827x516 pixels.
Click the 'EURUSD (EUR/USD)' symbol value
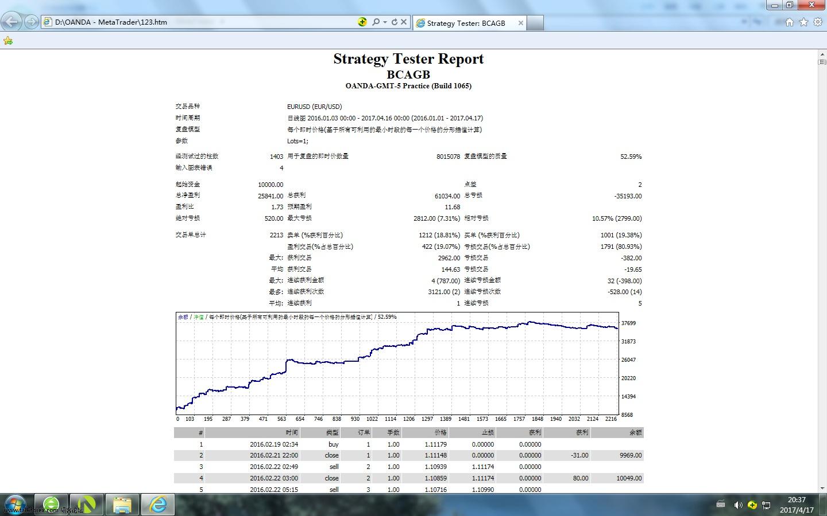coord(315,107)
